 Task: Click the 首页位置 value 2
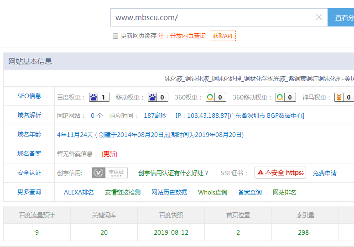(x=238, y=232)
